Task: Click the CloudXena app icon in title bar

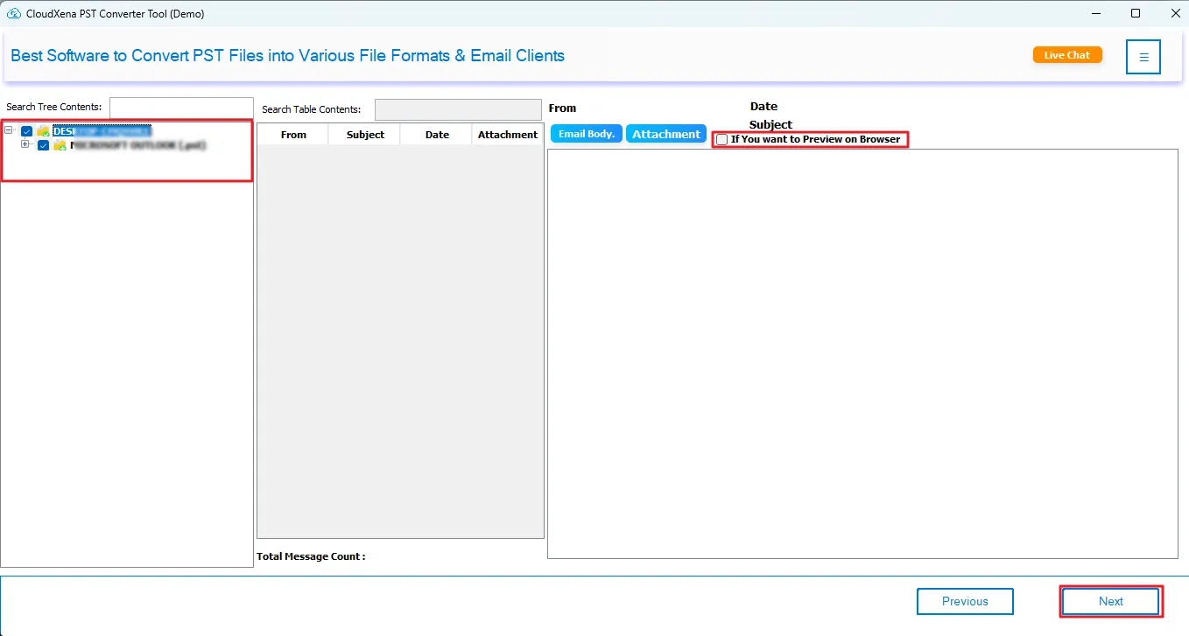Action: (13, 14)
